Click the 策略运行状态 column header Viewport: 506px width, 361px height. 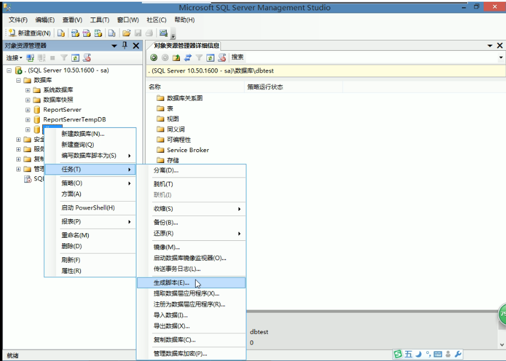[x=293, y=87]
